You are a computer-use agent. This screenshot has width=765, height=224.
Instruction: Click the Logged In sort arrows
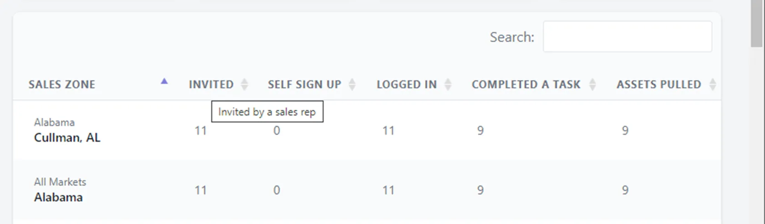(x=448, y=84)
